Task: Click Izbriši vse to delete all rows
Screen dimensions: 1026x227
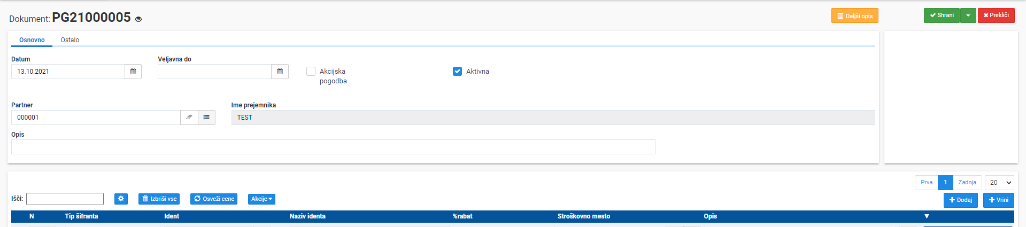Action: coord(159,199)
